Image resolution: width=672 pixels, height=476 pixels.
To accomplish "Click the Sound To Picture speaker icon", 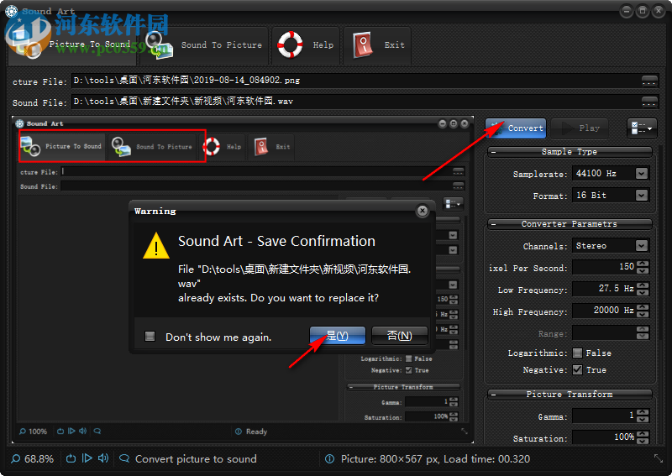I will pos(159,45).
